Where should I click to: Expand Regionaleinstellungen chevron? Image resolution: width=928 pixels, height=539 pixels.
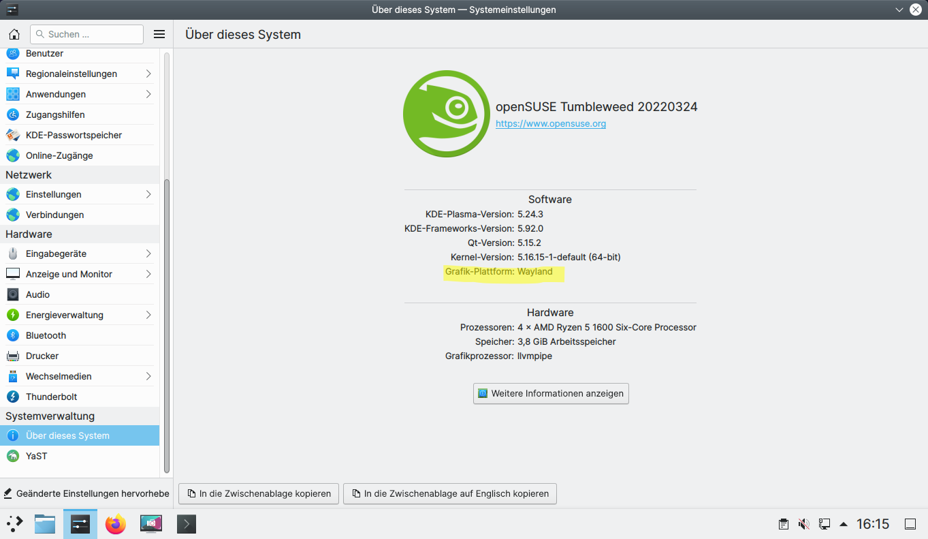click(148, 74)
